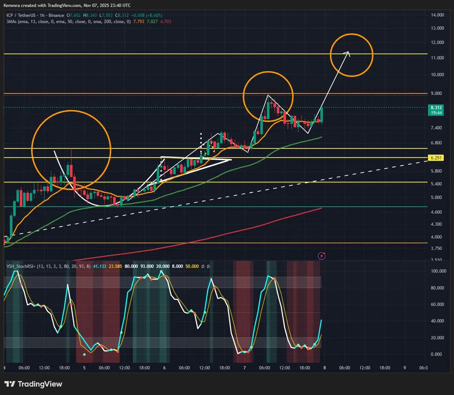This screenshot has height=395, width=454.
Task: Click the purple lightning bolt icon
Action: click(x=322, y=256)
